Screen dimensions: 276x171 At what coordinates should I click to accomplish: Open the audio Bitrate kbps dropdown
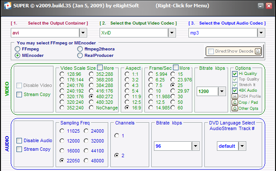[195, 146]
